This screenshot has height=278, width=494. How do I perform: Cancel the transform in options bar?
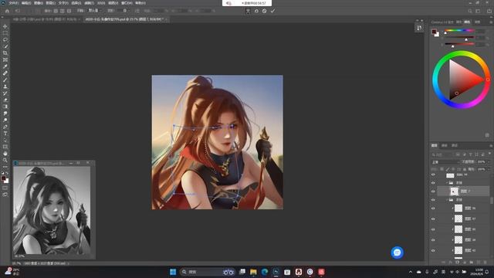click(x=264, y=11)
